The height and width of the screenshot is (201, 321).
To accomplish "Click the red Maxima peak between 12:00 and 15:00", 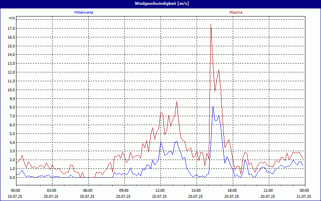I will tap(177, 101).
